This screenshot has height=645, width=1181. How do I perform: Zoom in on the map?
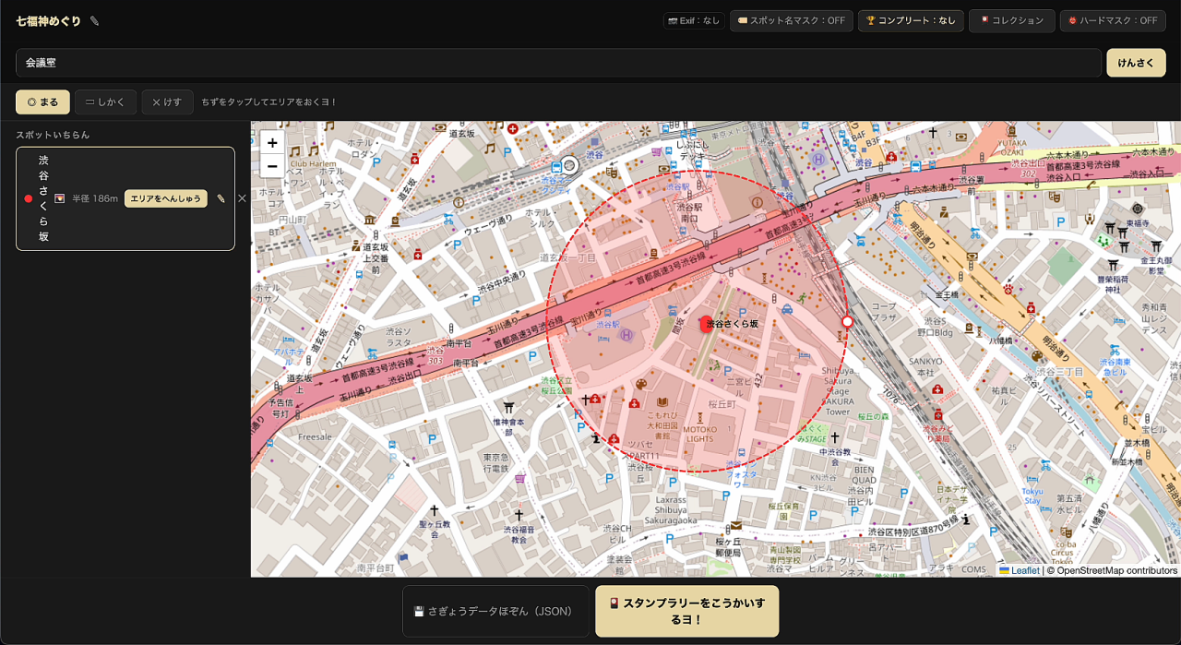[272, 143]
